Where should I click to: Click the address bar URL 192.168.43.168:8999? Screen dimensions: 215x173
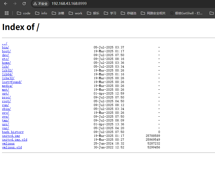(69, 4)
